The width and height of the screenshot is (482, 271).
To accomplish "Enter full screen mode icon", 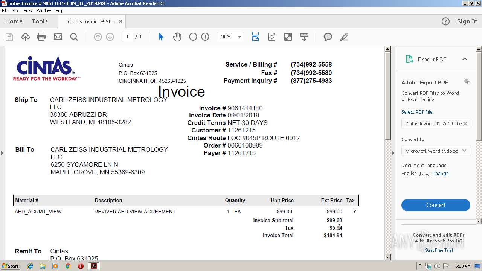I will (288, 37).
